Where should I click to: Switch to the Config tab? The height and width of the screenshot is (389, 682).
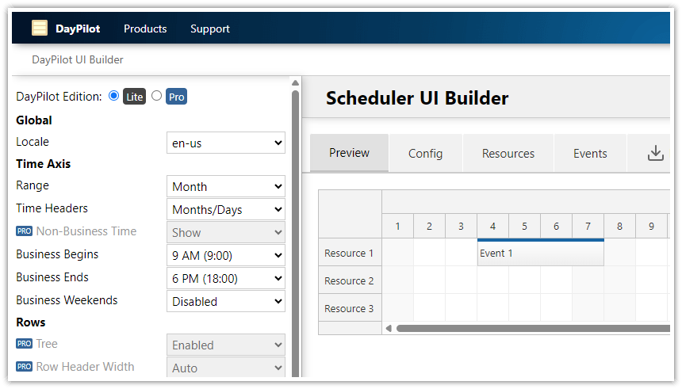425,154
